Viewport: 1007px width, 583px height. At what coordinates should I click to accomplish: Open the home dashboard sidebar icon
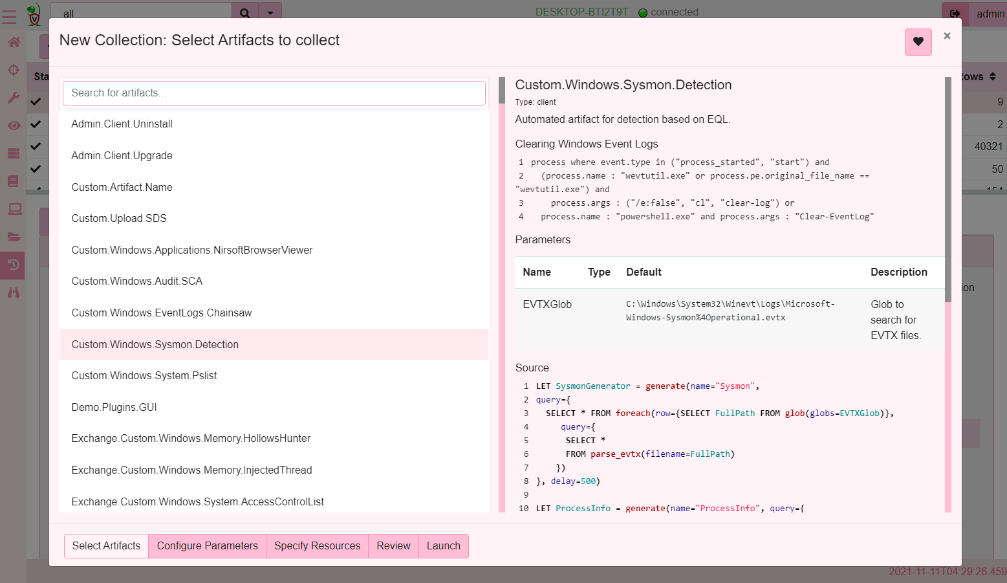tap(14, 43)
